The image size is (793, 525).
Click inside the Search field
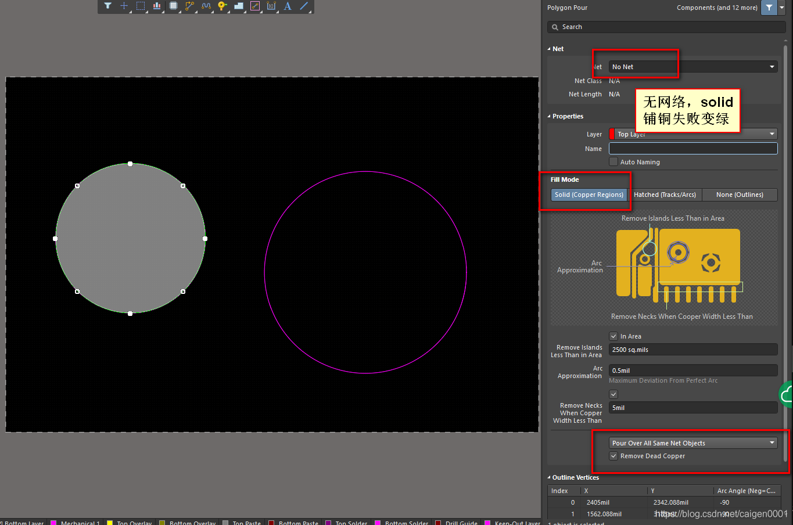pyautogui.click(x=666, y=27)
